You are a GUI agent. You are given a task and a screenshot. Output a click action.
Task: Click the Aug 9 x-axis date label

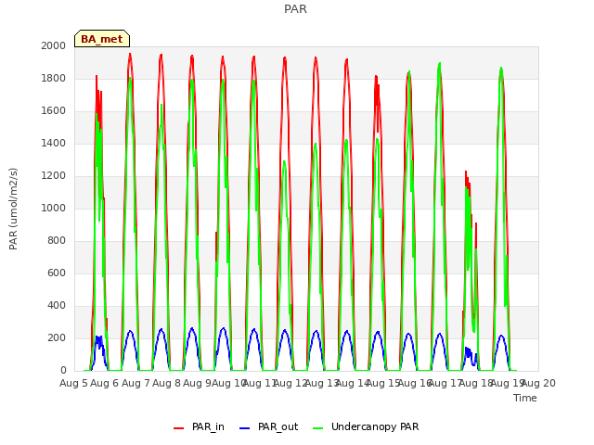tap(197, 383)
